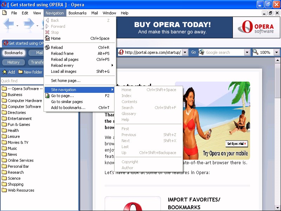281x211 pixels.
Task: Open the address bar URL dropdown
Action: click(185, 52)
